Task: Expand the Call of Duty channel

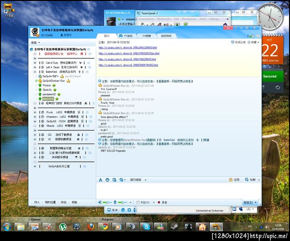Action: click(x=35, y=63)
